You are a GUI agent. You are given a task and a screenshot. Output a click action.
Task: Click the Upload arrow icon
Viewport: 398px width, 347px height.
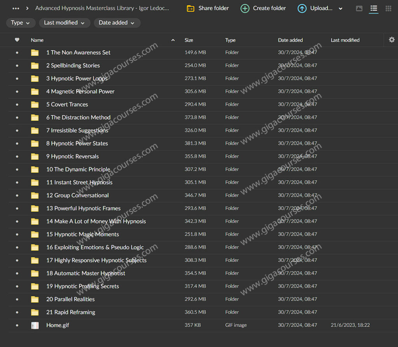point(302,9)
